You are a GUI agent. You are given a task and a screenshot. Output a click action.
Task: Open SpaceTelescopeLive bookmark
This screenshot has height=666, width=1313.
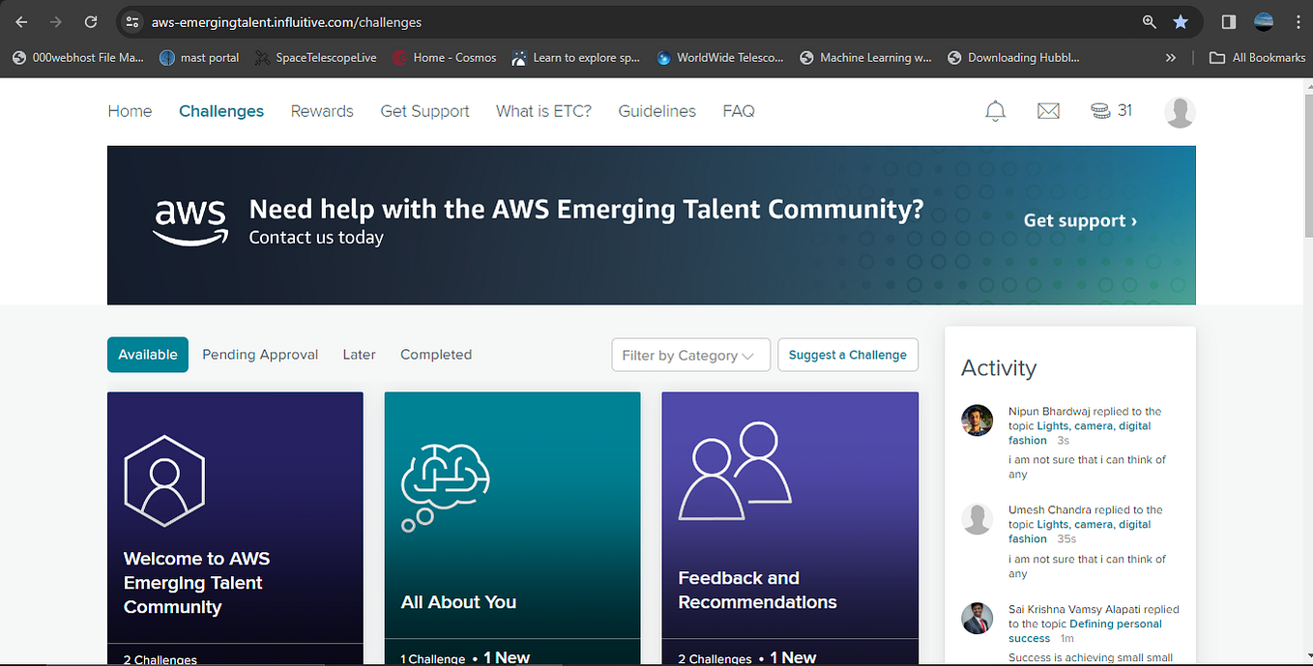tap(315, 58)
